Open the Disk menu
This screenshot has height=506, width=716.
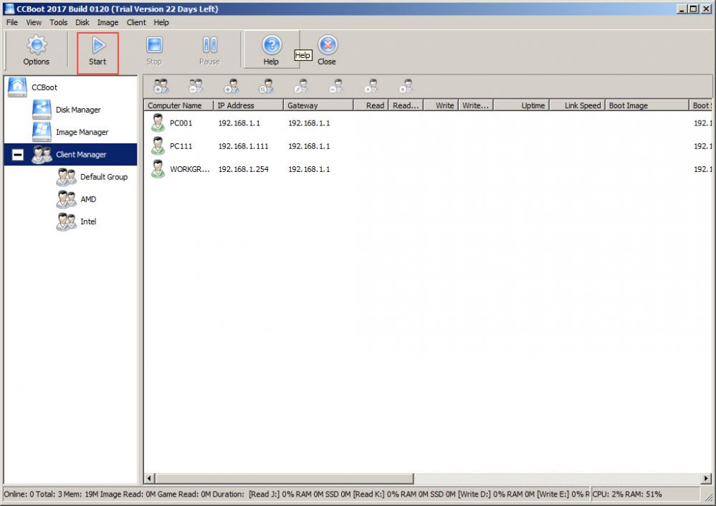click(82, 22)
